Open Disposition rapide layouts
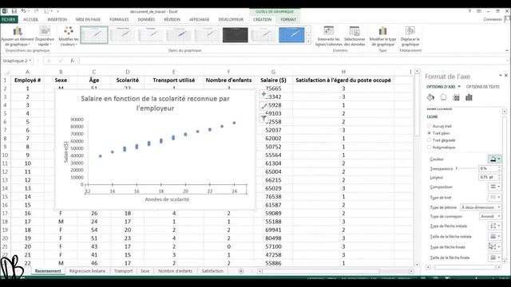 pos(45,37)
